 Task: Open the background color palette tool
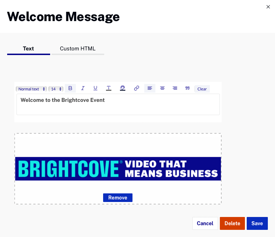122,88
